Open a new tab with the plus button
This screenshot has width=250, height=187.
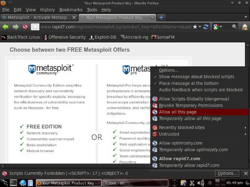[x=161, y=17]
